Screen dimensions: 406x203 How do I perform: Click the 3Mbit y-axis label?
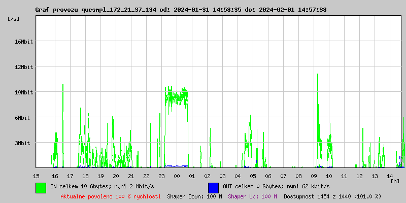(24, 143)
